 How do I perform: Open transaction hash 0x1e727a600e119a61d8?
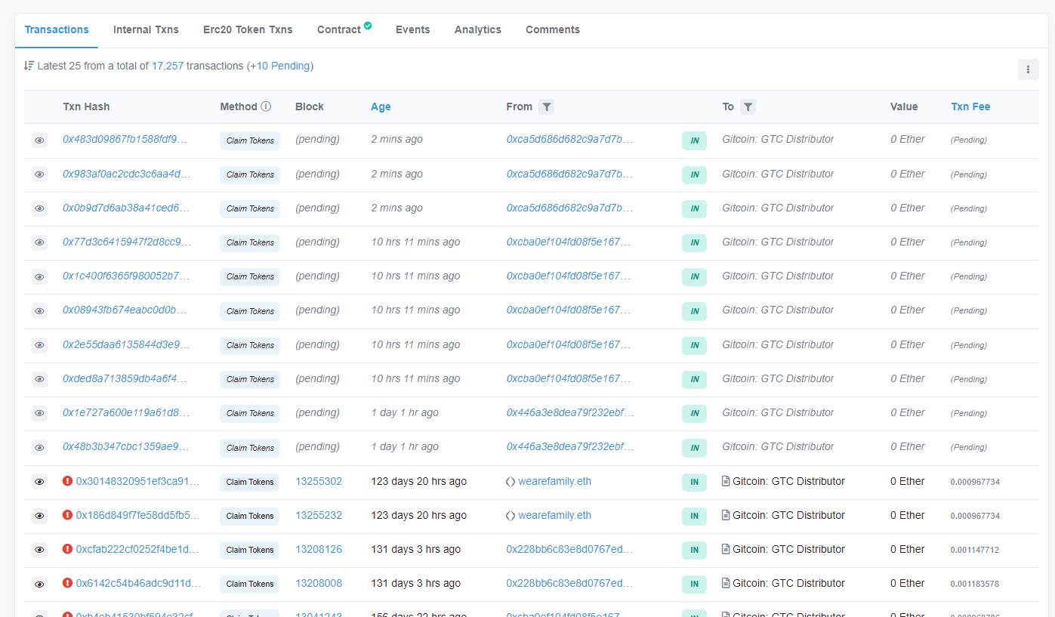[126, 412]
